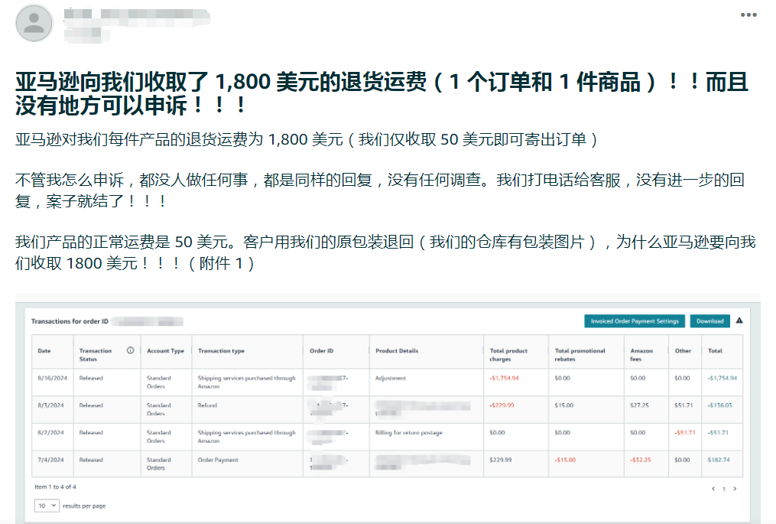Click the blurred username at top
Viewport: 776px width, 524px height.
[137, 16]
